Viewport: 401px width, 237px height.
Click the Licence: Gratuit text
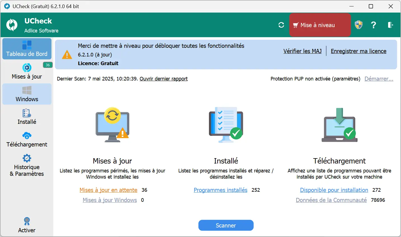click(x=98, y=63)
